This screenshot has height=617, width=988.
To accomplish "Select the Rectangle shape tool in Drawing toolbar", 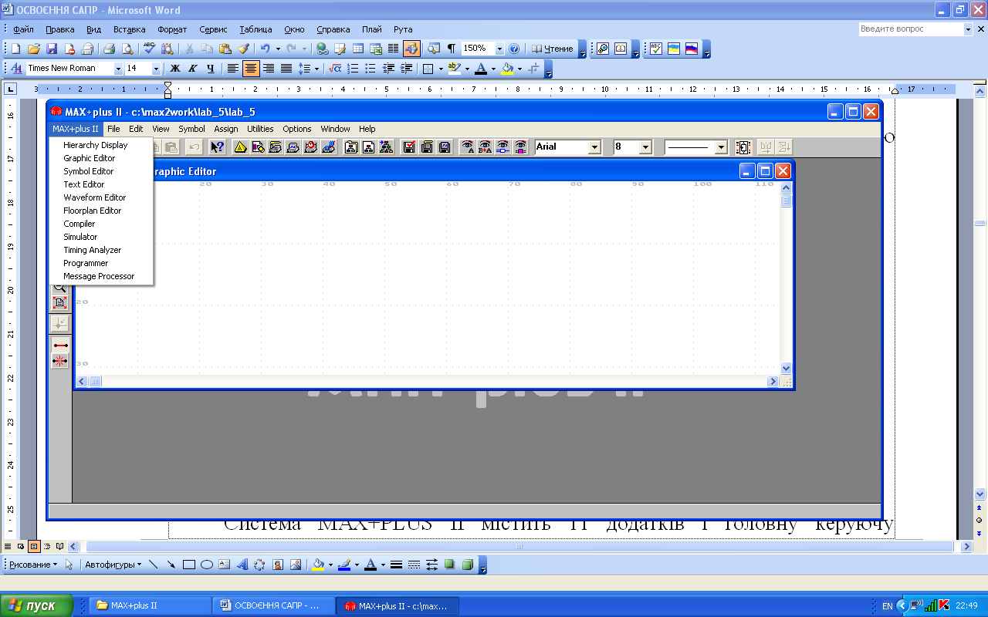I will (x=189, y=565).
